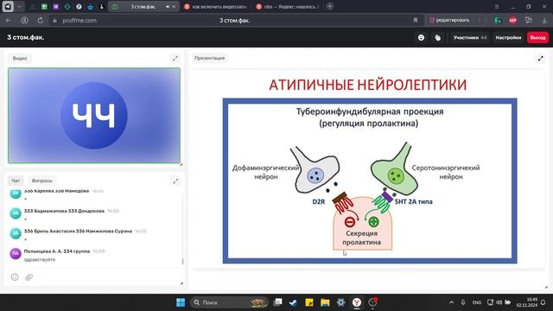553x311 pixels.
Task: Open volume control in system tray
Action: tap(499, 302)
